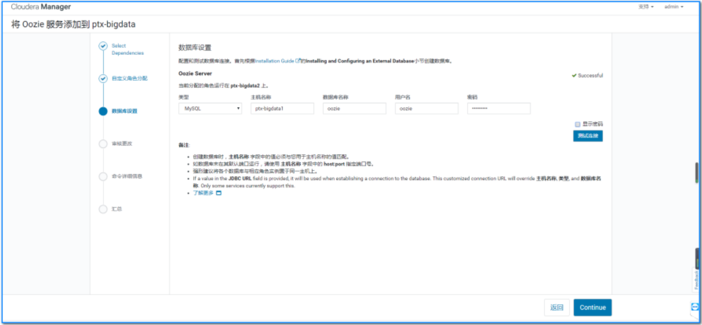Screen dimensions: 702x325
Task: Open the Feedback side tab
Action: (x=696, y=279)
